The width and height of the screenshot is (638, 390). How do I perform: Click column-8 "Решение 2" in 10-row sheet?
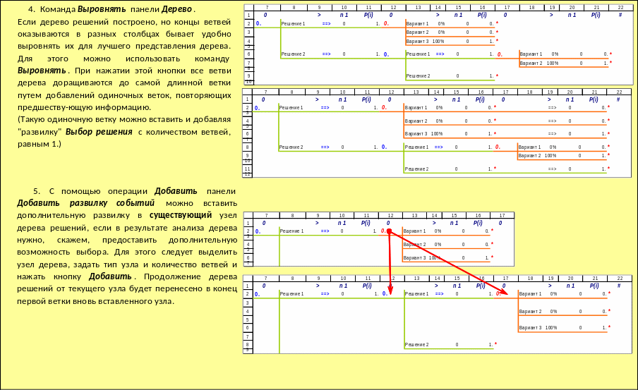click(293, 54)
